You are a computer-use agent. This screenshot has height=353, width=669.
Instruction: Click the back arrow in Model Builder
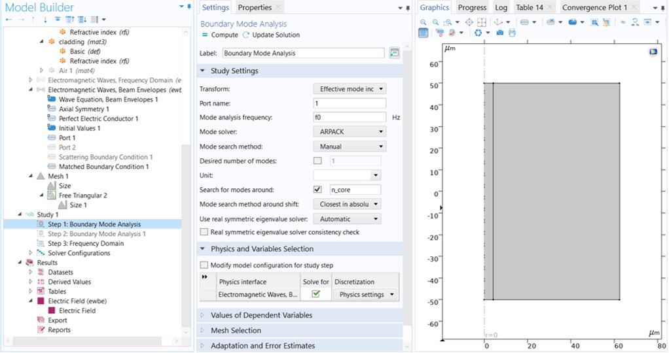click(x=9, y=20)
